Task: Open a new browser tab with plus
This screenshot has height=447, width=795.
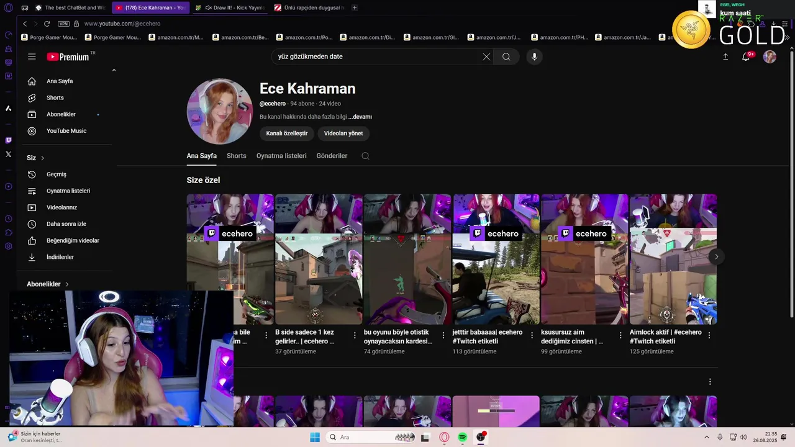Action: pos(355,8)
